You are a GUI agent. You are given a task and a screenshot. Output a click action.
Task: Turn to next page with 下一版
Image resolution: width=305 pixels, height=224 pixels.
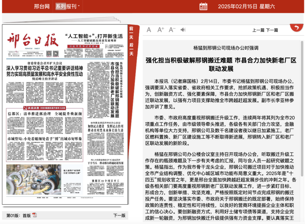pos(119,215)
